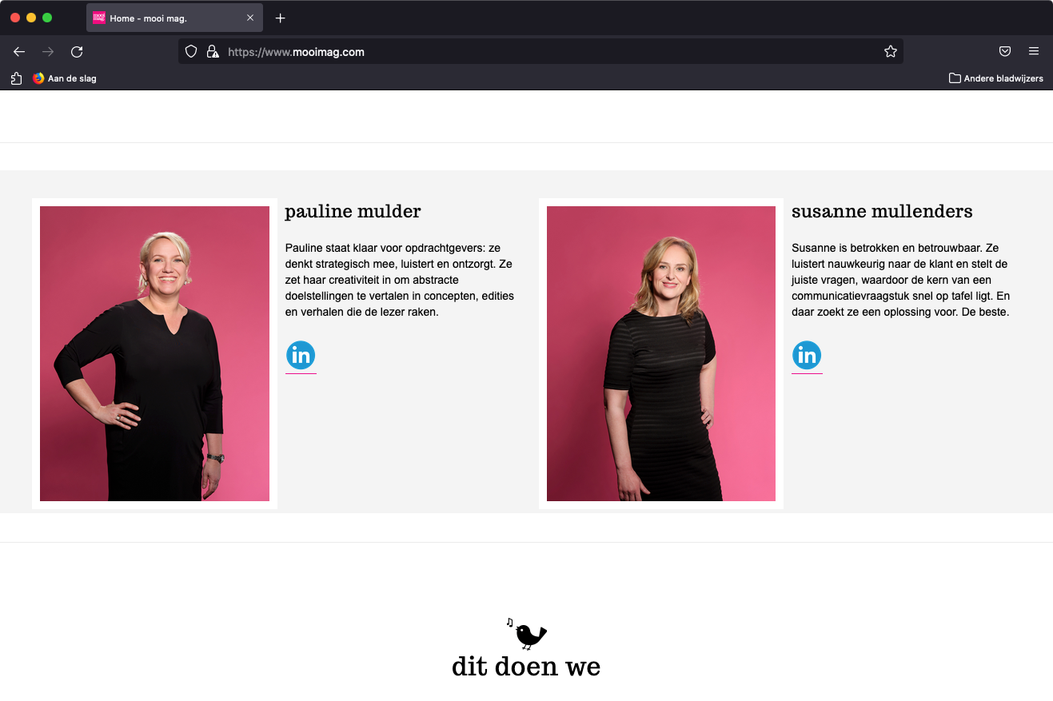The height and width of the screenshot is (701, 1053).
Task: Click Pauline Mulder's portrait photo
Action: click(154, 353)
